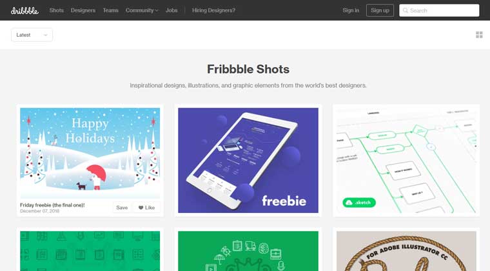
Task: Save the Friday freebie shot
Action: click(x=122, y=208)
